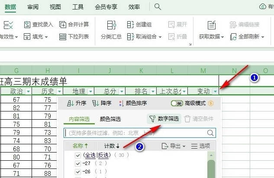This screenshot has width=274, height=178.
Task: Click the filter search input field
Action: [140, 133]
